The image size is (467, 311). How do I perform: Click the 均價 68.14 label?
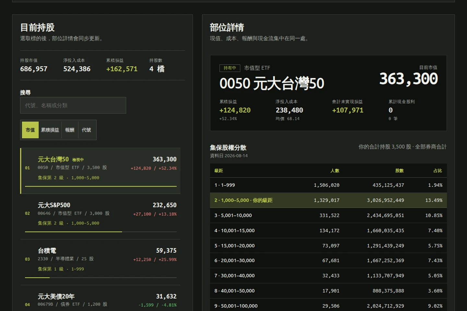coord(288,119)
